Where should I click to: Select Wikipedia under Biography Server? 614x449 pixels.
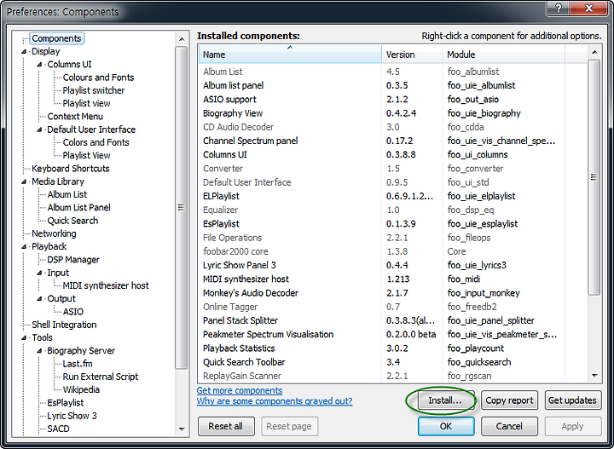[81, 389]
